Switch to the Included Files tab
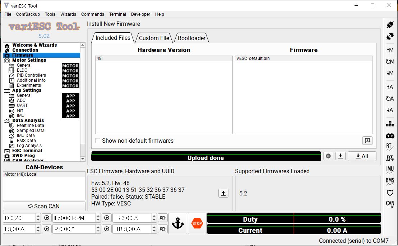Screen dimensions: 398x246 pyautogui.click(x=113, y=38)
